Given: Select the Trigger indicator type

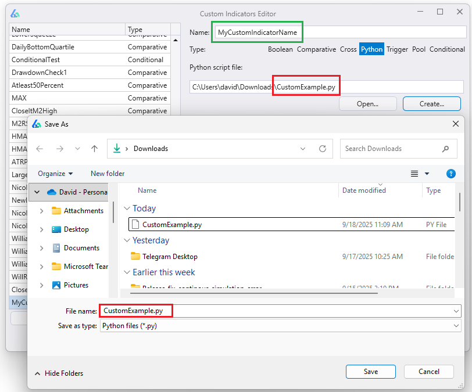Looking at the screenshot, I should tap(397, 49).
